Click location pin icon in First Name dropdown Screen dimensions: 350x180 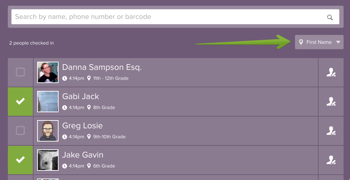click(x=301, y=42)
